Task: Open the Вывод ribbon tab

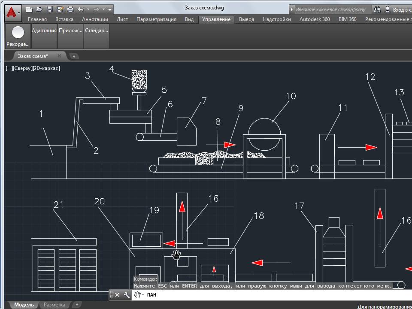Action: [246, 19]
